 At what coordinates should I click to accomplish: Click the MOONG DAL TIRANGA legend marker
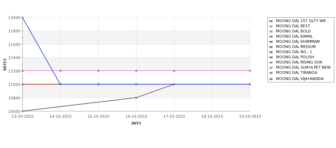pyautogui.click(x=271, y=73)
